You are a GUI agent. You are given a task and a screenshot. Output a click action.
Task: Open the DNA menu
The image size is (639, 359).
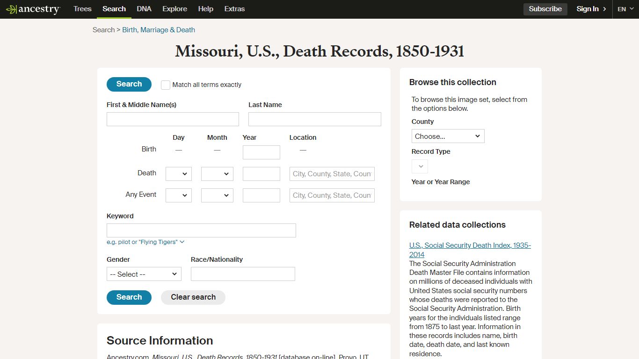(144, 9)
